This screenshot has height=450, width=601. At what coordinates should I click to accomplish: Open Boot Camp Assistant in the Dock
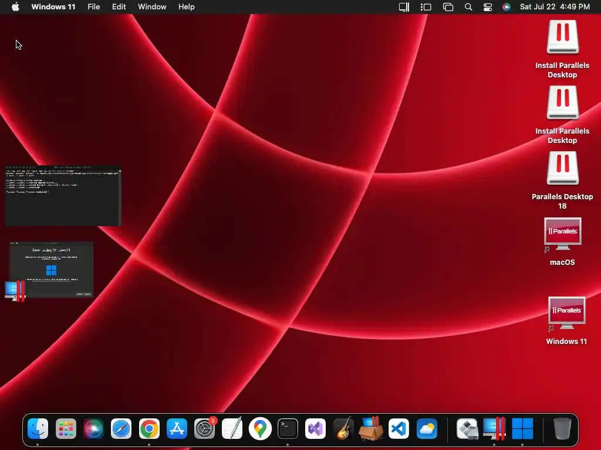(x=467, y=428)
